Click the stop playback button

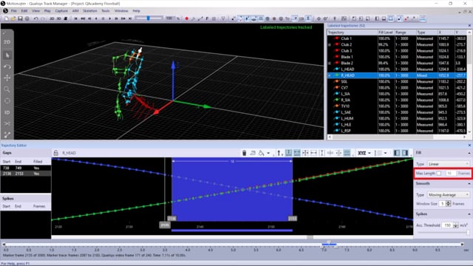click(x=103, y=18)
